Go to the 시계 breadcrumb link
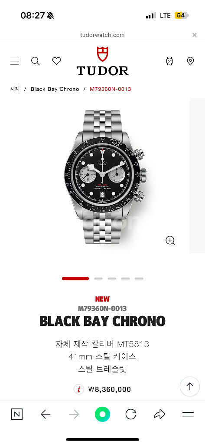The image size is (205, 445). (15, 89)
